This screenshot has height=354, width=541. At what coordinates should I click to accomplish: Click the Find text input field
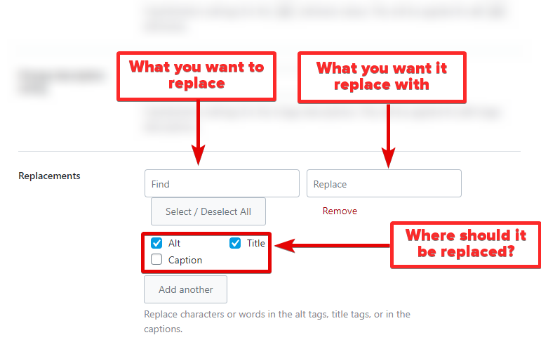tap(222, 184)
